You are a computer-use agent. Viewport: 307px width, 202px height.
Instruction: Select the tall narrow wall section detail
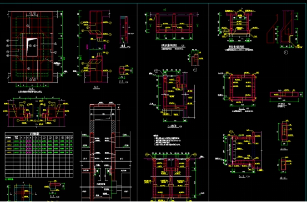[124, 30]
